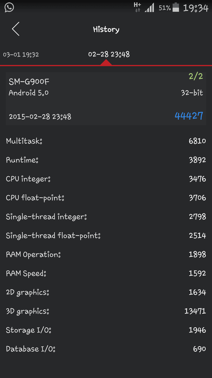This screenshot has width=212, height=378.
Task: Select the 02-28 23:48 history tab
Action: pyautogui.click(x=109, y=55)
